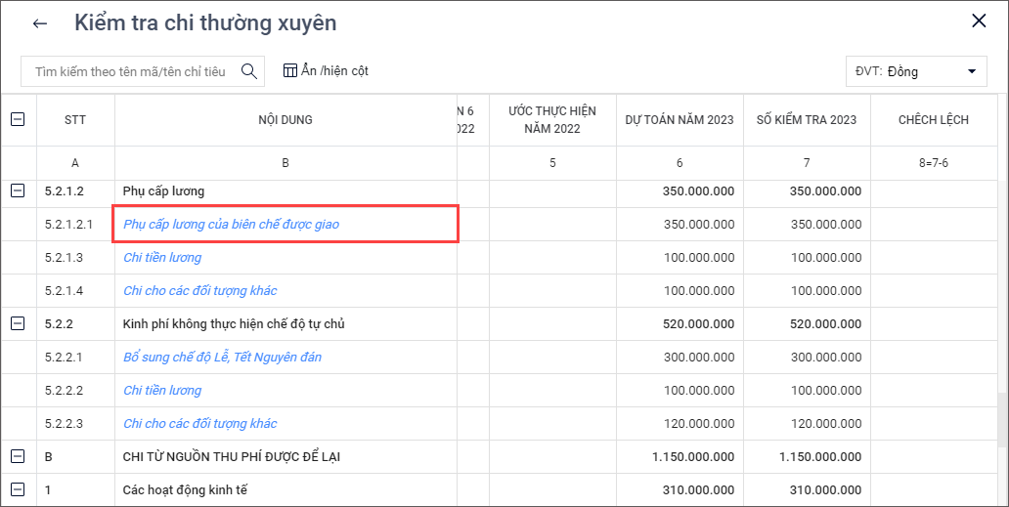The image size is (1009, 507).
Task: Open Bổ sung chế độ Lễ, Tết link
Action: click(222, 358)
